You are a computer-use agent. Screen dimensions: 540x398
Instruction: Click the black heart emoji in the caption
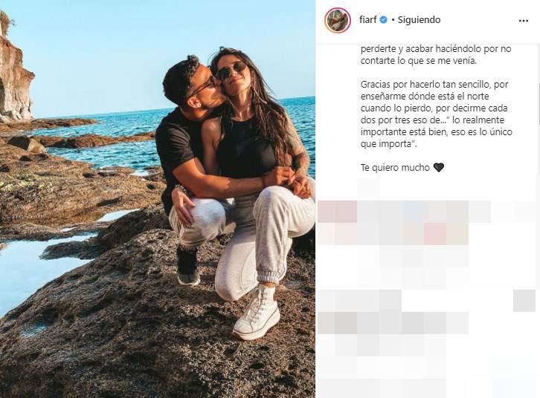coord(438,168)
